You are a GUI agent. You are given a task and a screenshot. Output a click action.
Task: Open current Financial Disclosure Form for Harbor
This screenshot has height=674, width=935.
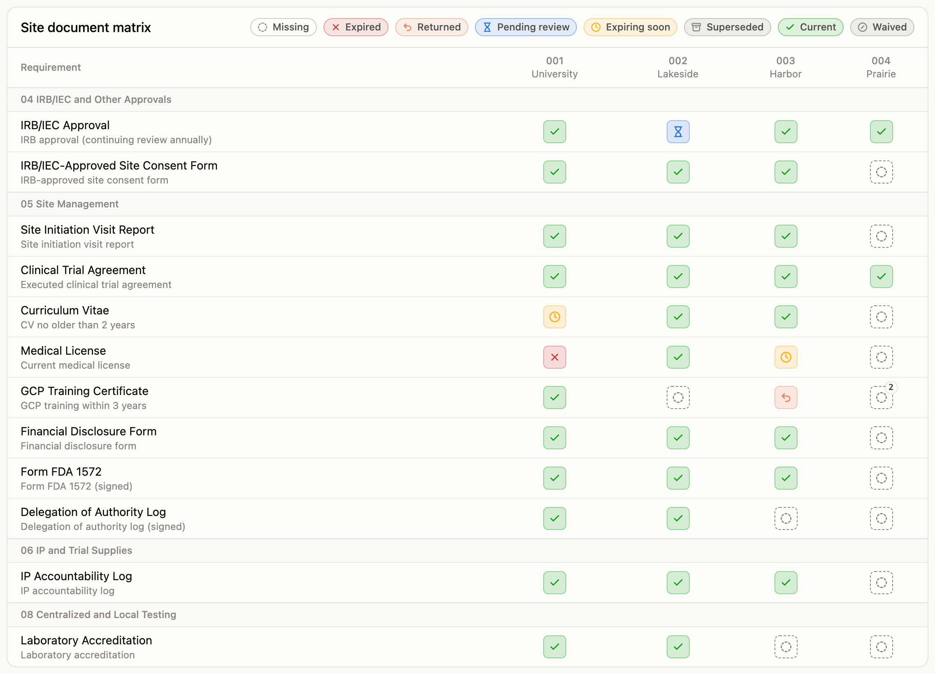point(786,438)
